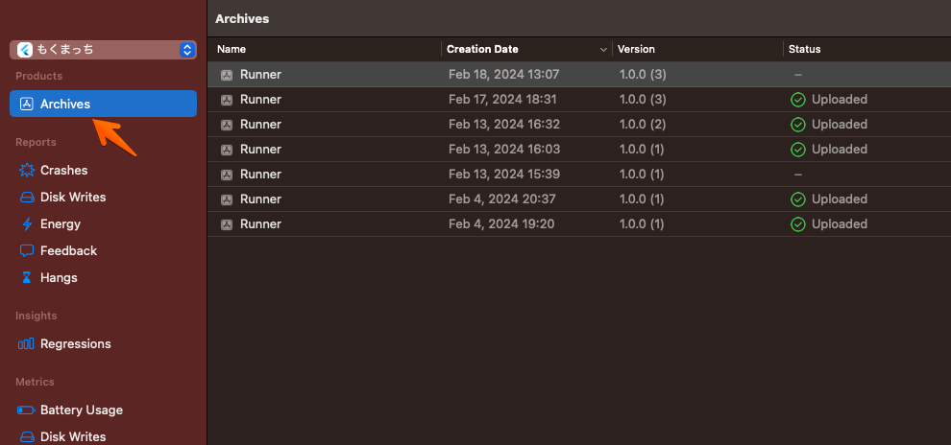Click archive icon in Feb 13 15:39 row

pyautogui.click(x=227, y=175)
